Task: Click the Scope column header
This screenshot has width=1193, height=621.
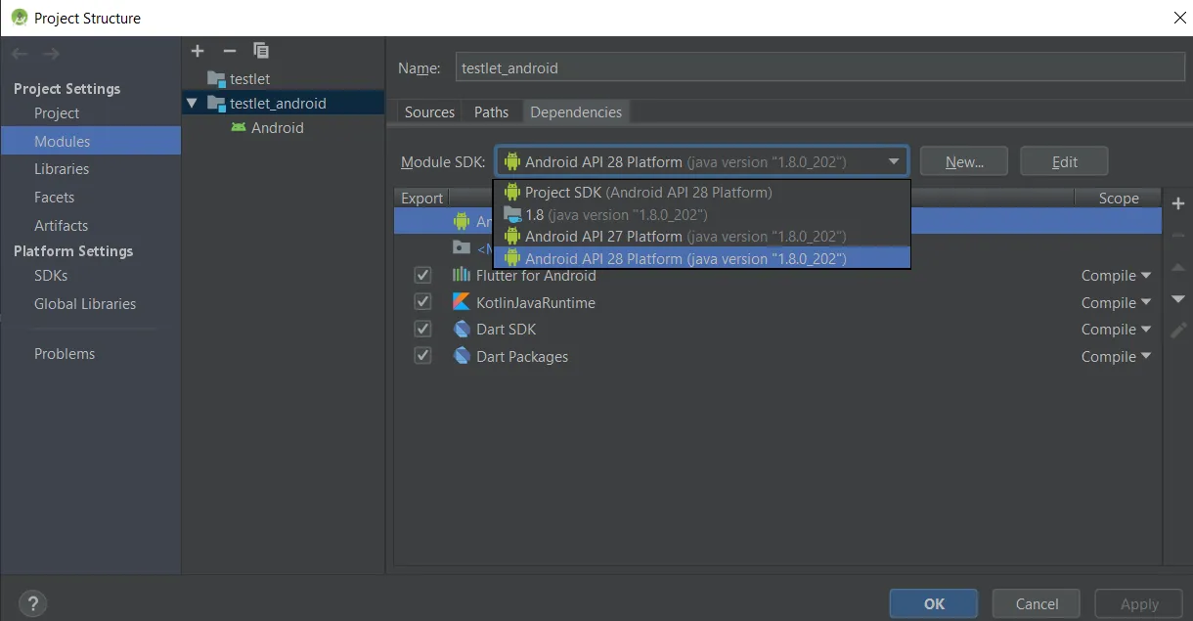Action: (x=1118, y=198)
